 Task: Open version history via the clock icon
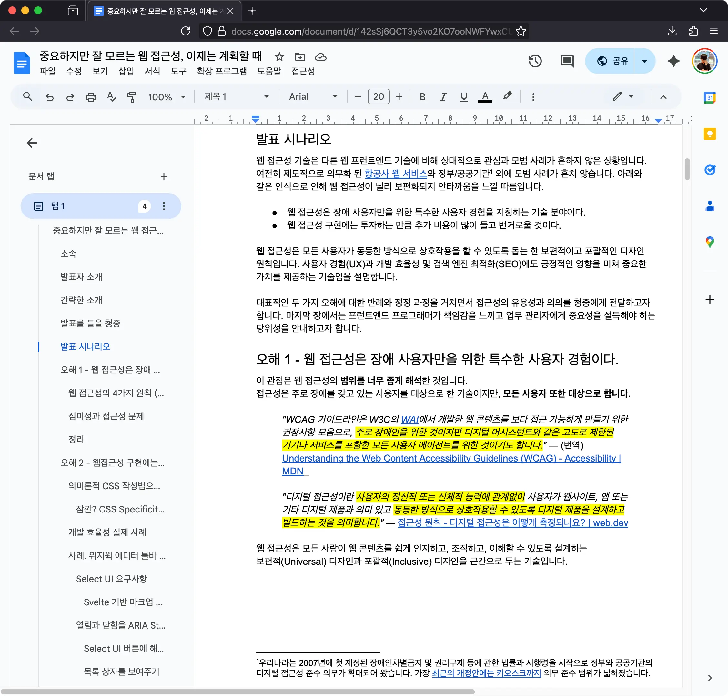(x=535, y=61)
